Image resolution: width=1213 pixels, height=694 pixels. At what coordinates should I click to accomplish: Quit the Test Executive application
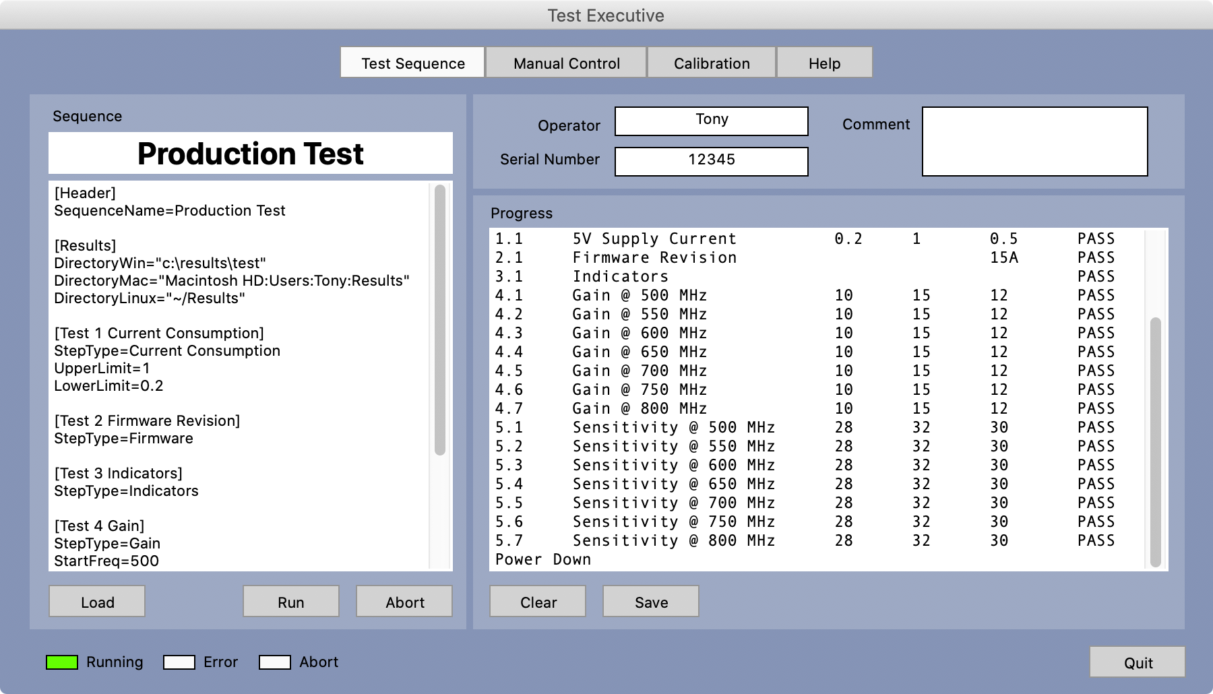1138,662
